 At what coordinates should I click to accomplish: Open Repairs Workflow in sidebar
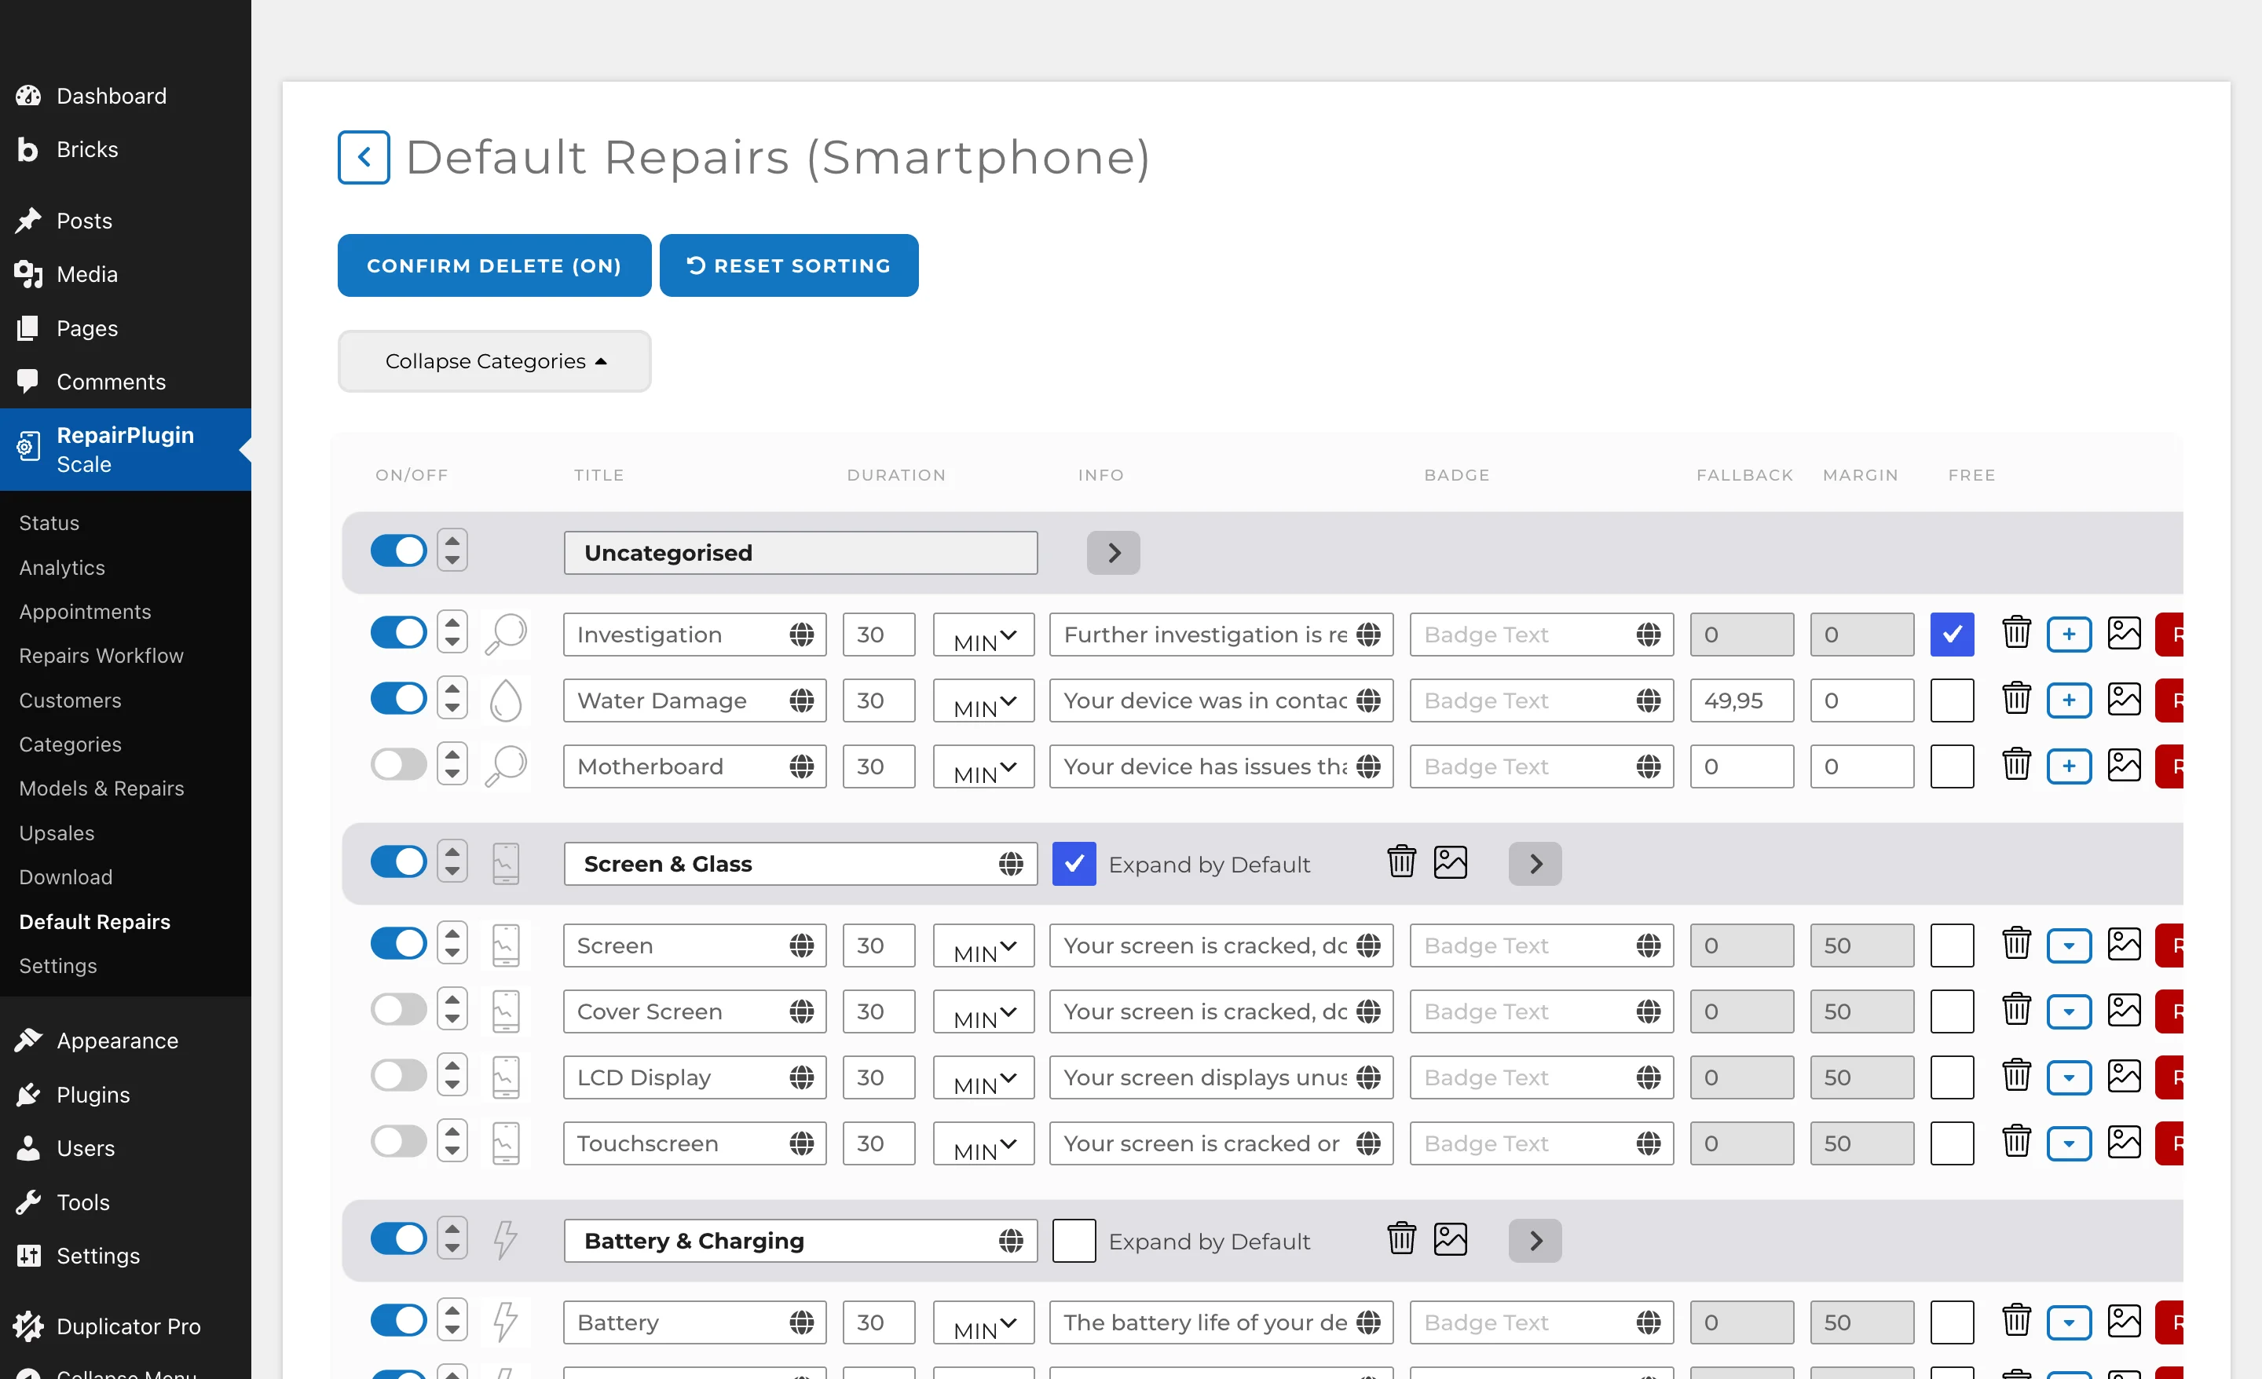[x=101, y=656]
